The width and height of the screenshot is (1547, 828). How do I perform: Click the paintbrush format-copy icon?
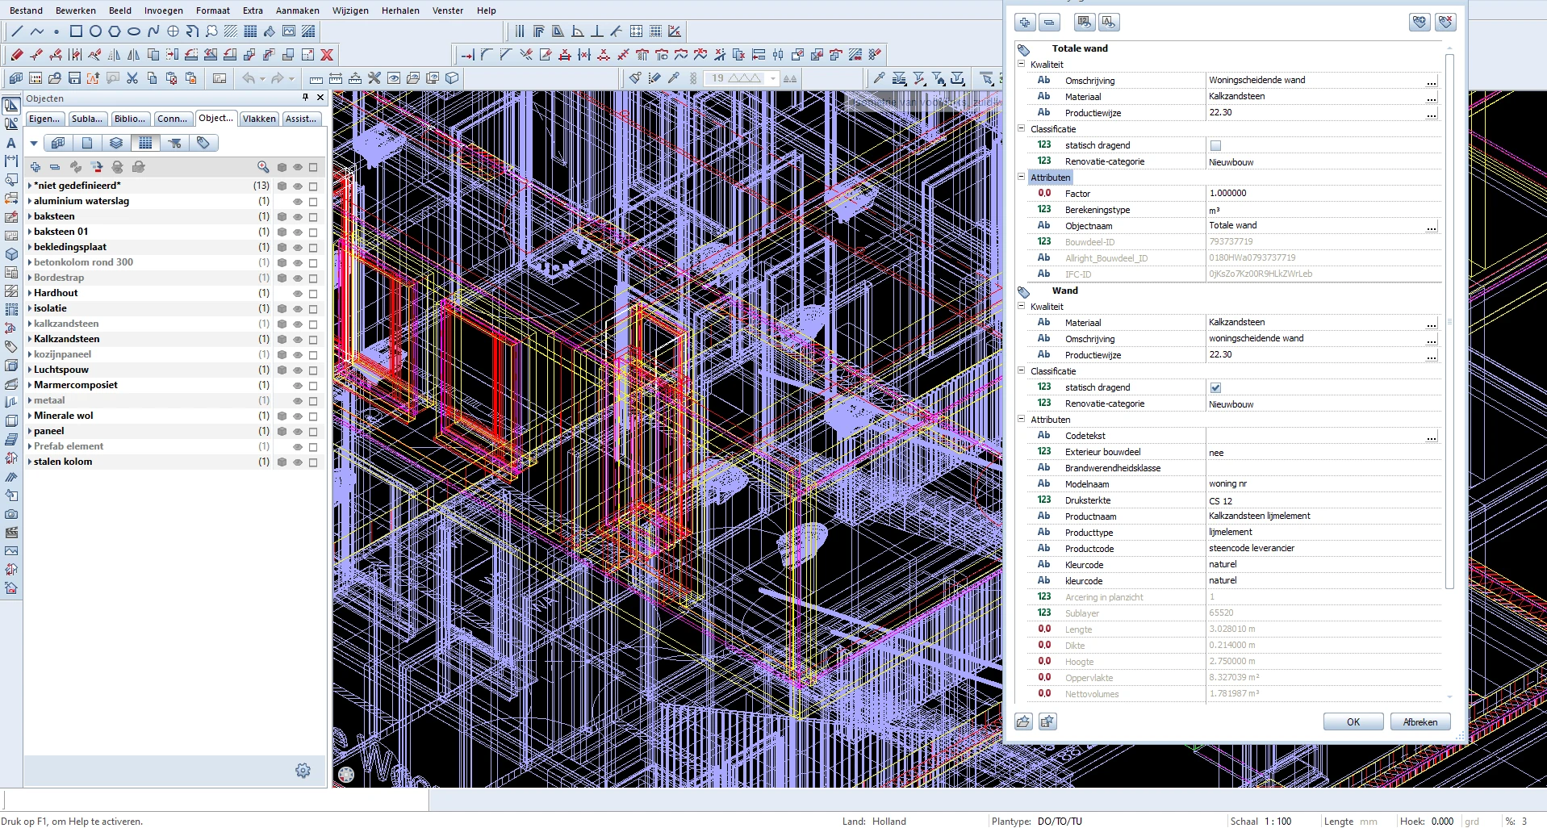636,78
